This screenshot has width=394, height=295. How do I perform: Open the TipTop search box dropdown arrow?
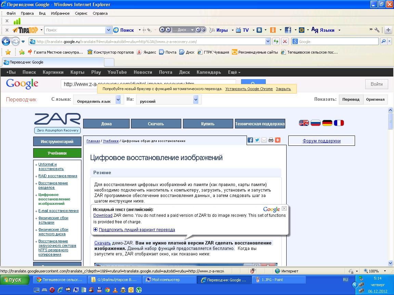108,30
